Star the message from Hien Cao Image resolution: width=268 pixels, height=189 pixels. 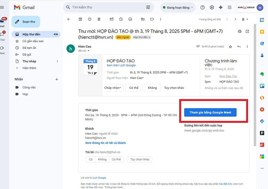(230, 47)
